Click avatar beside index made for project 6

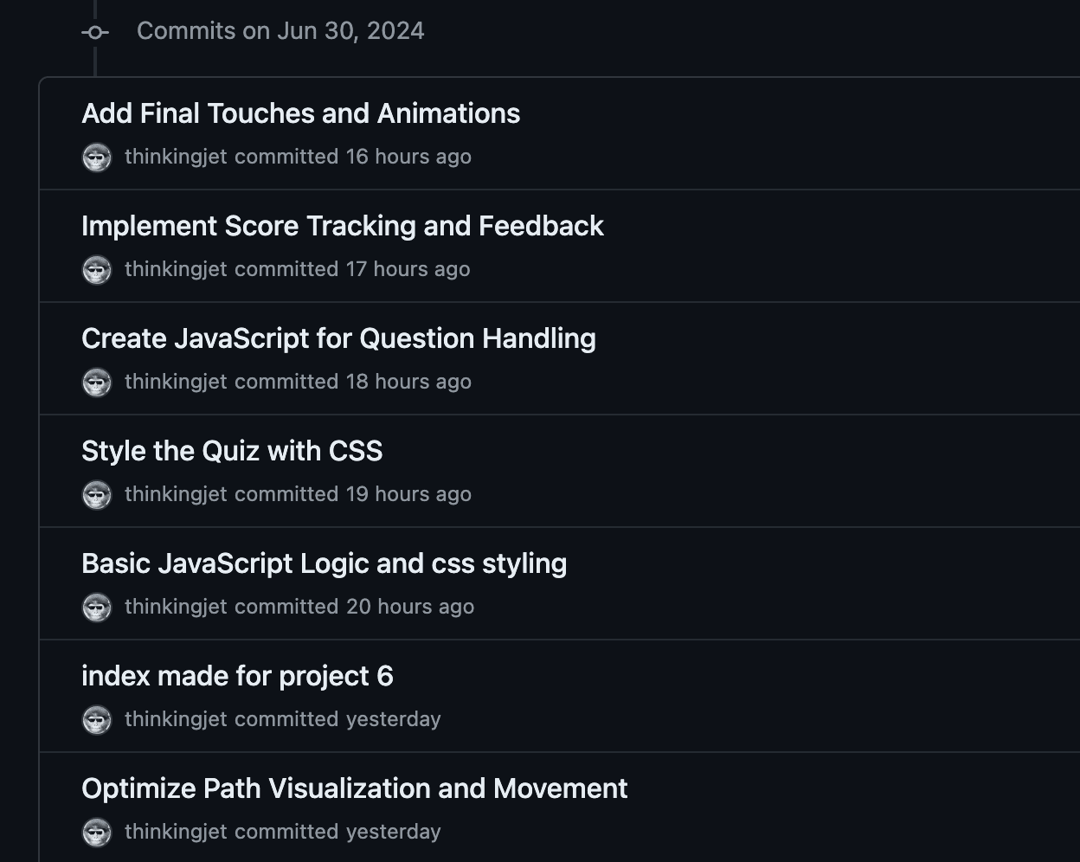pos(97,720)
